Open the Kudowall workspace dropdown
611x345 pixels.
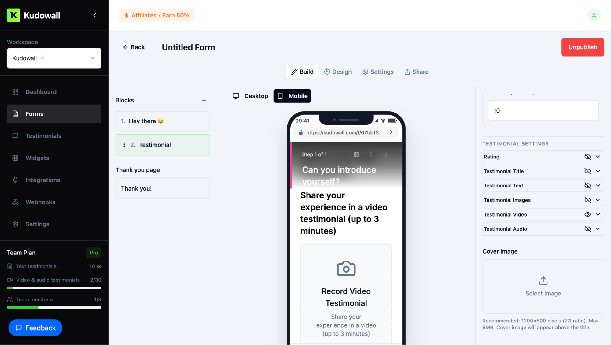(x=54, y=58)
